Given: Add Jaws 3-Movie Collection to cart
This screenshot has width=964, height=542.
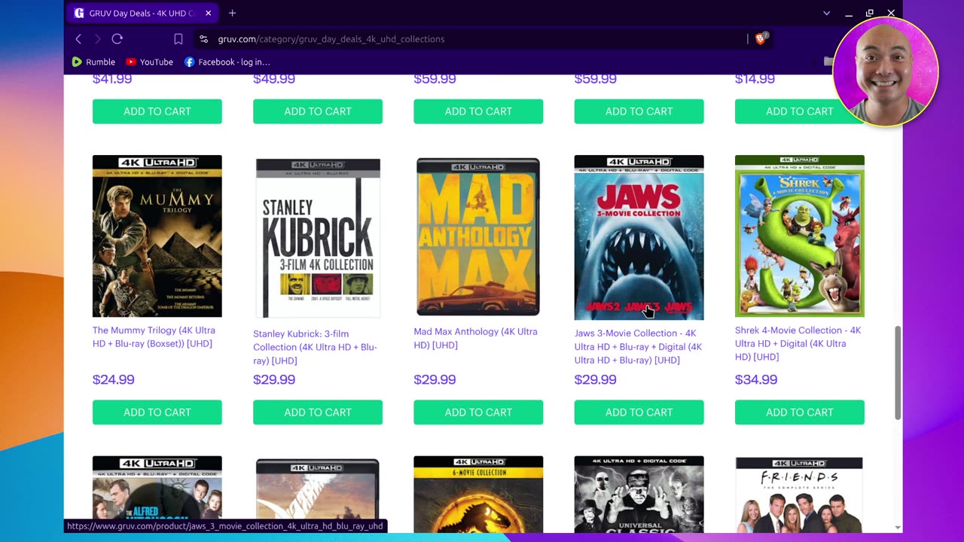Looking at the screenshot, I should tap(639, 413).
